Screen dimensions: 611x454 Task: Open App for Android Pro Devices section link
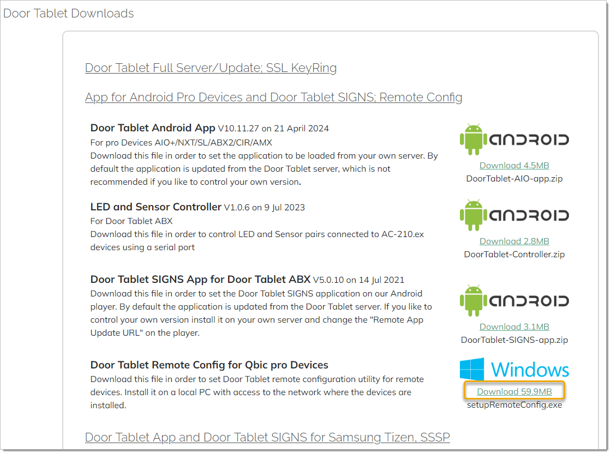click(x=273, y=98)
